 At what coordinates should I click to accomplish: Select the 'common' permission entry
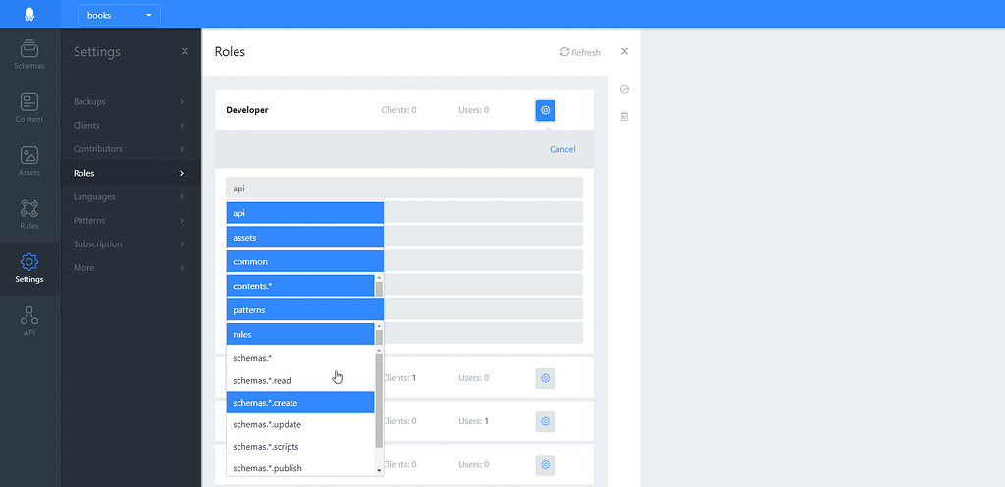point(304,261)
